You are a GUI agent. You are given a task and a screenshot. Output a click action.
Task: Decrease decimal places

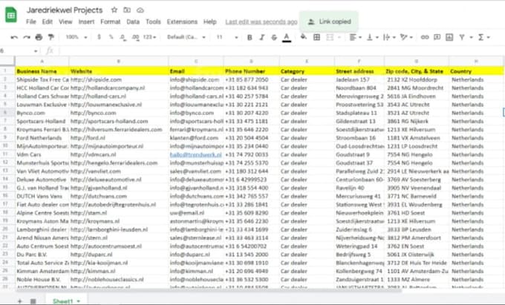(123, 37)
